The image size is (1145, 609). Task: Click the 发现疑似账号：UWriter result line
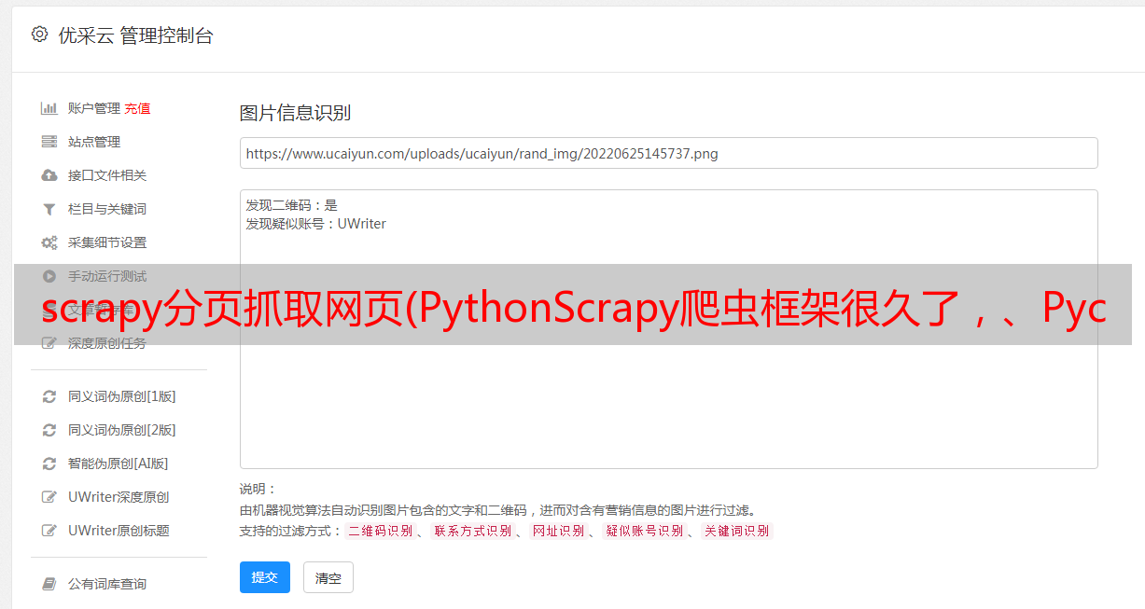[x=316, y=224]
